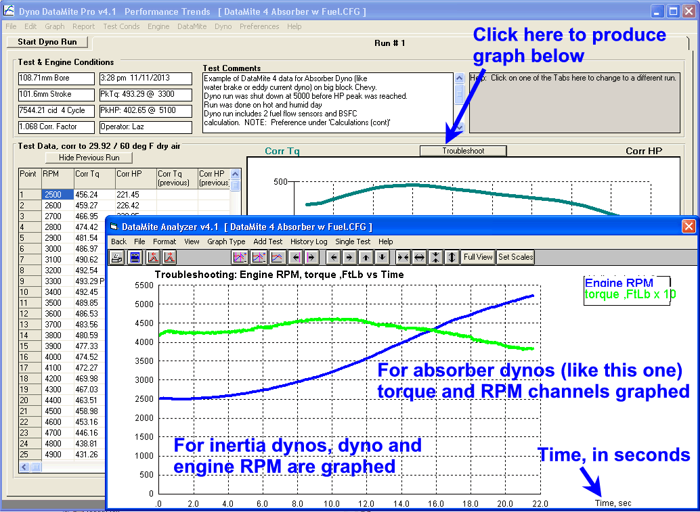Open the History Log menu
The height and width of the screenshot is (512, 700).
[x=309, y=241]
